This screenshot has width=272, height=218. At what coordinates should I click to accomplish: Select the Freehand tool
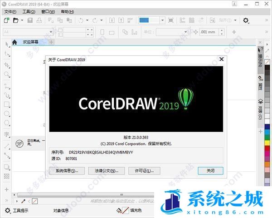tap(7, 86)
